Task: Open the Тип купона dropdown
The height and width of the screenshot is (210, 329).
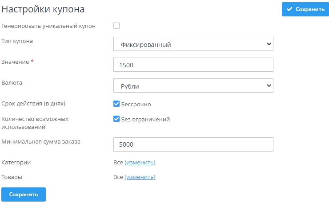Action: coord(193,44)
